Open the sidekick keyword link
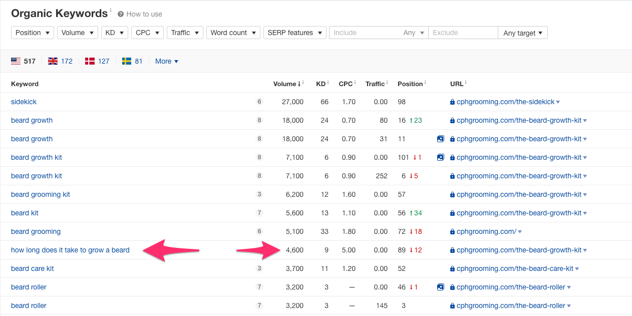The image size is (632, 316). point(24,102)
